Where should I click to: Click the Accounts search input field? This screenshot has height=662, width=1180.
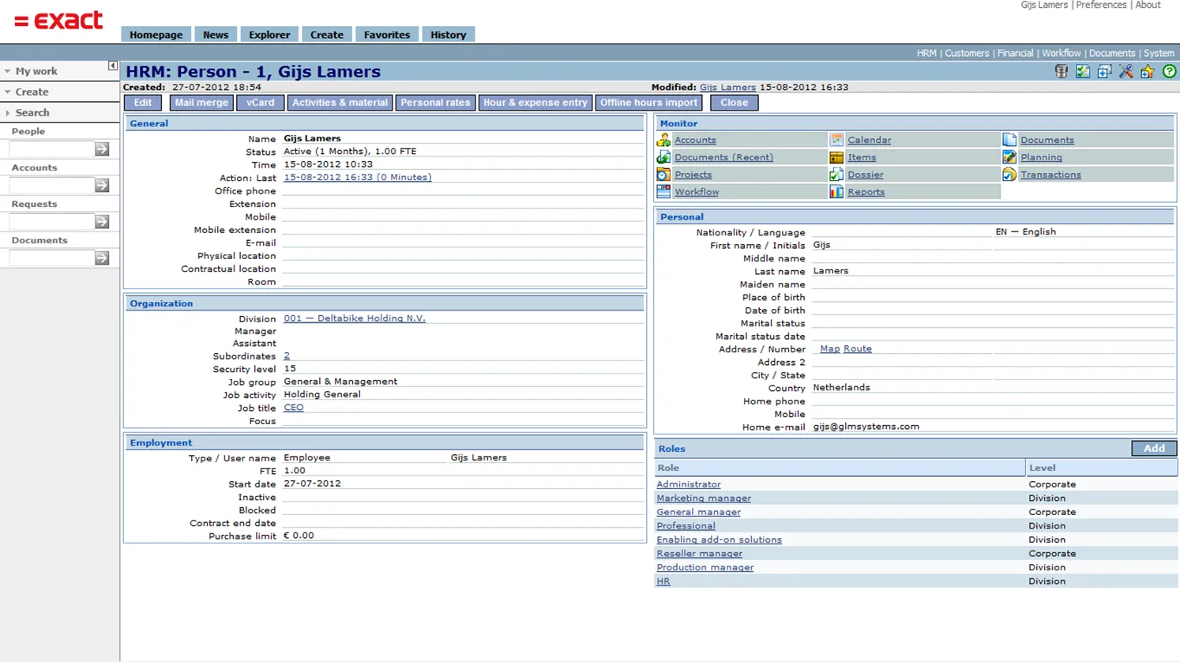pyautogui.click(x=51, y=186)
